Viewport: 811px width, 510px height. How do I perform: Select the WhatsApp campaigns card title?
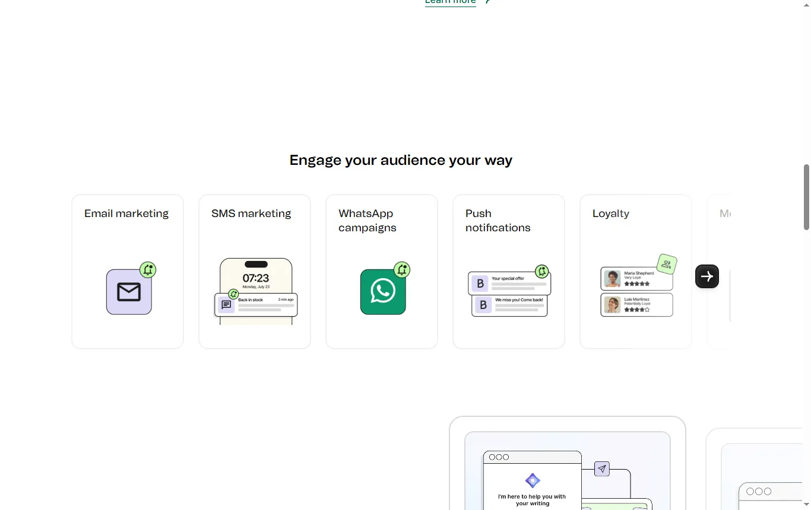(x=368, y=221)
